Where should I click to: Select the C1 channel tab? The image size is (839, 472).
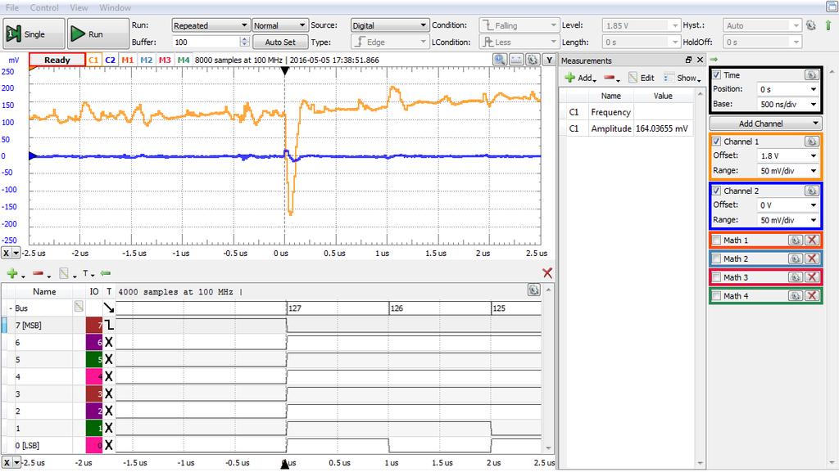(x=93, y=60)
